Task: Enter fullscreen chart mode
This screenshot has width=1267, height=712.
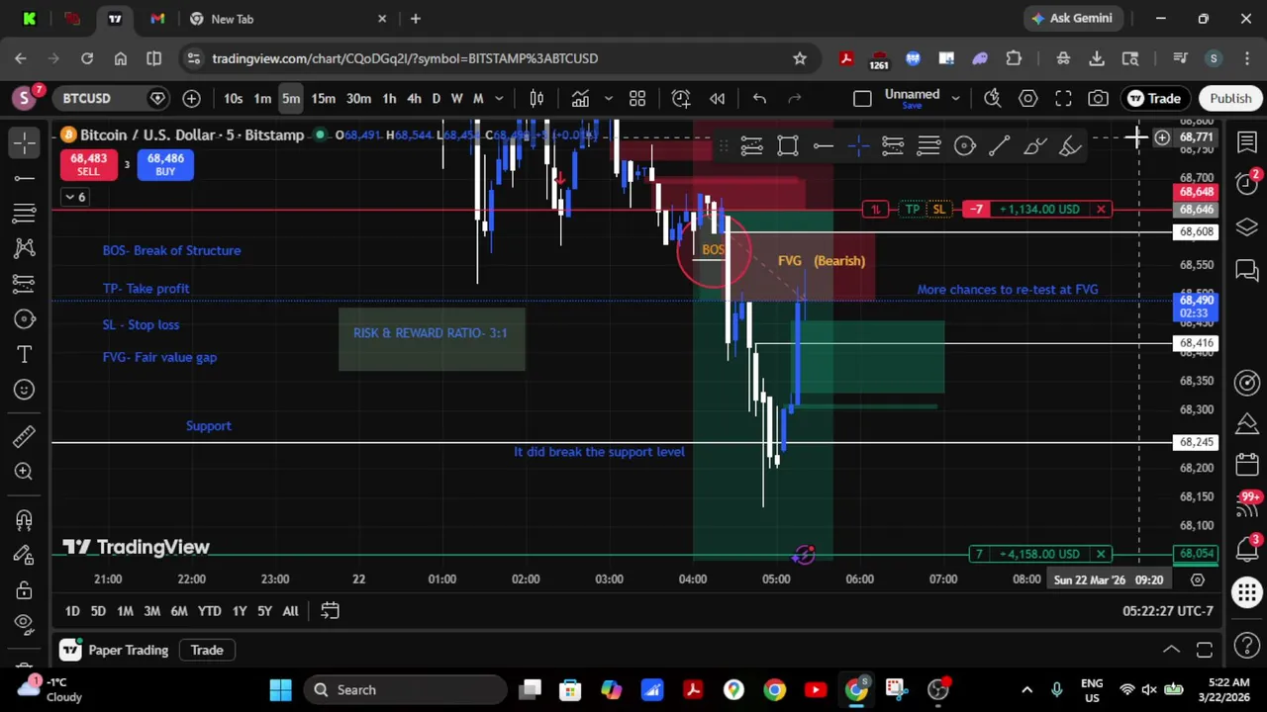Action: point(1063,98)
